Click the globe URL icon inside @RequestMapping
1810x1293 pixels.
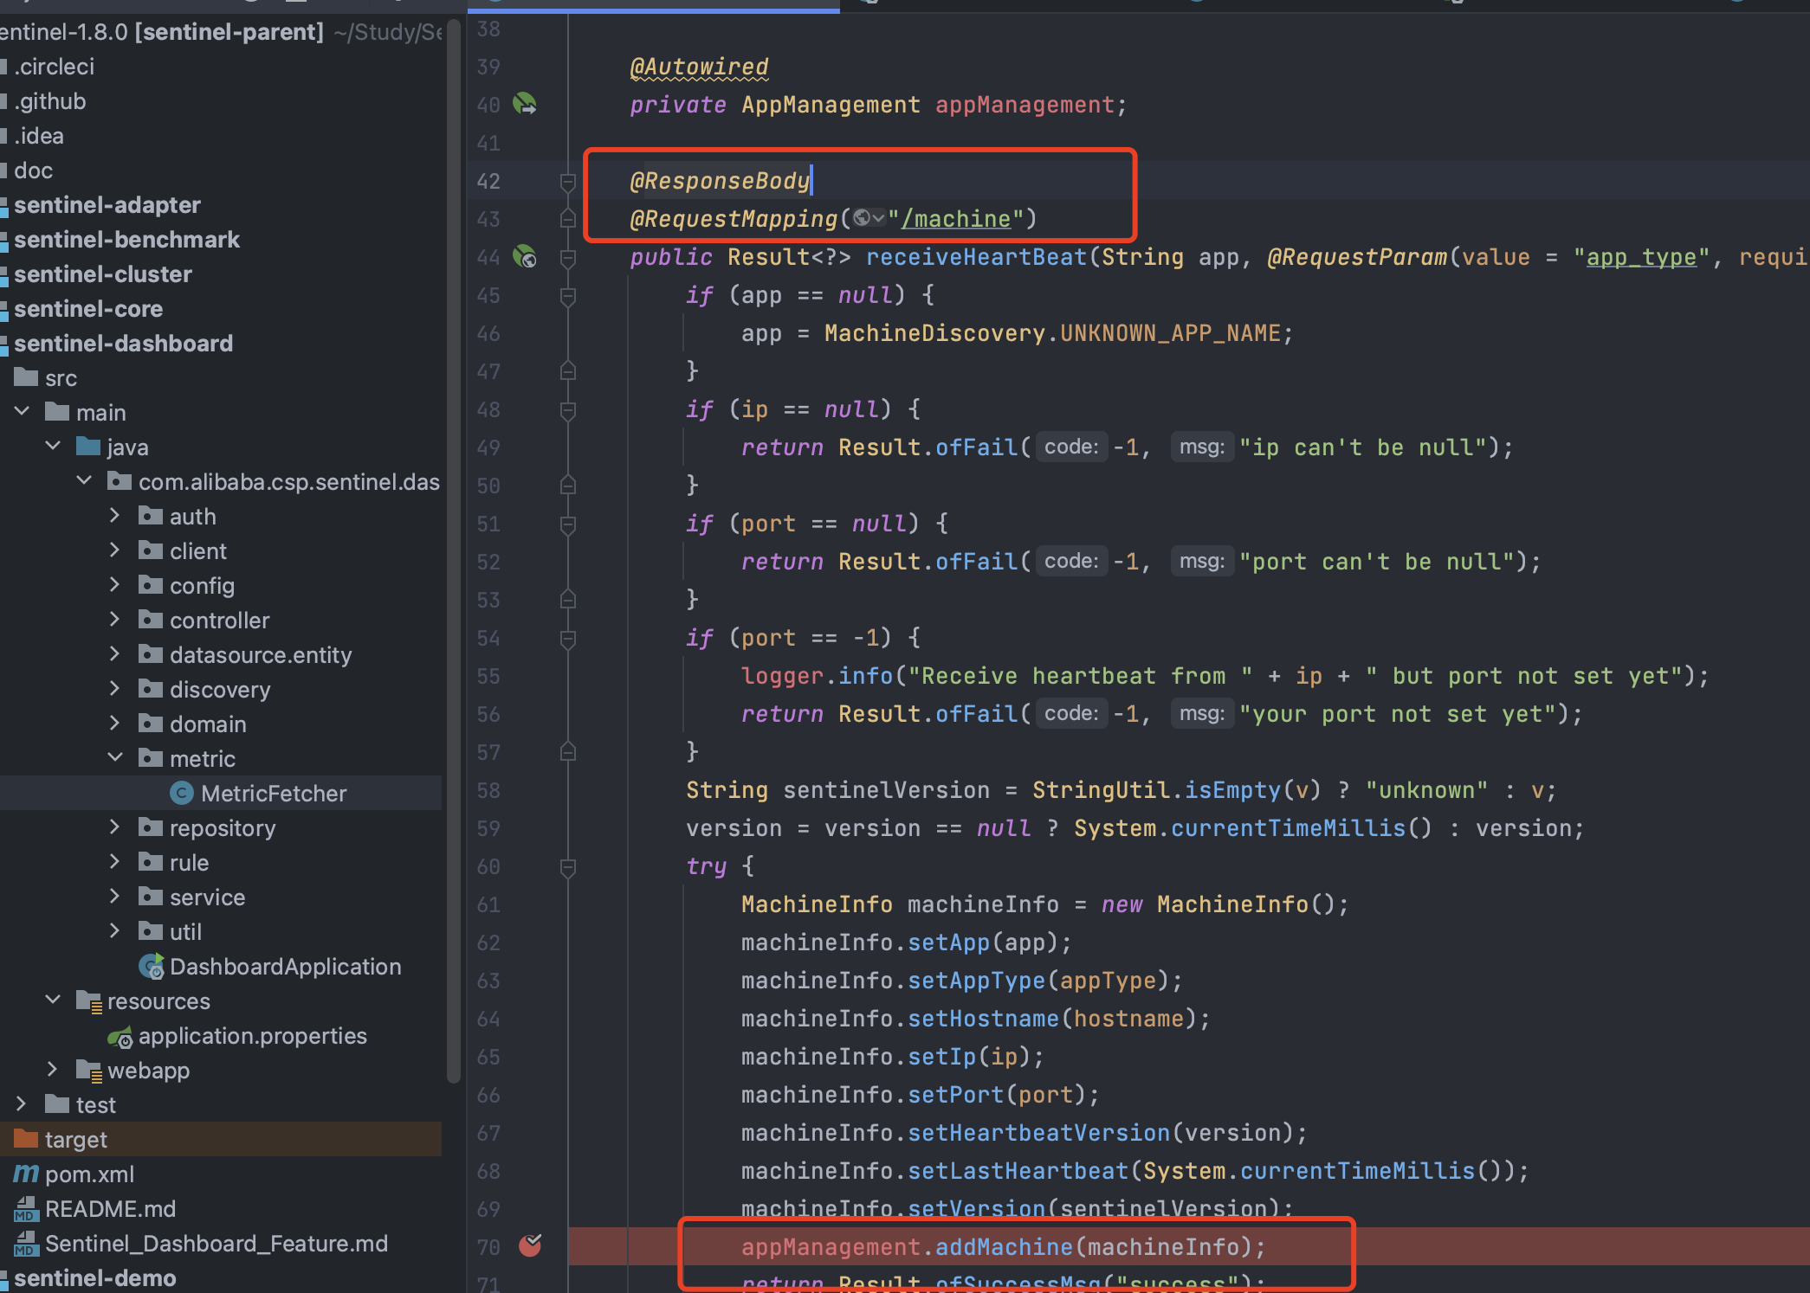863,219
